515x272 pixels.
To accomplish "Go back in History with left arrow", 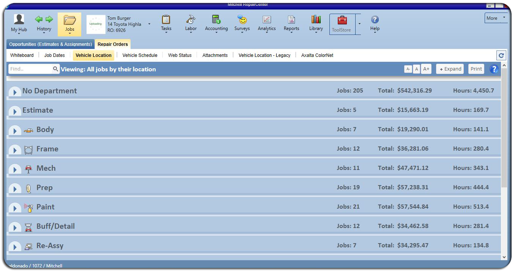I will (39, 19).
